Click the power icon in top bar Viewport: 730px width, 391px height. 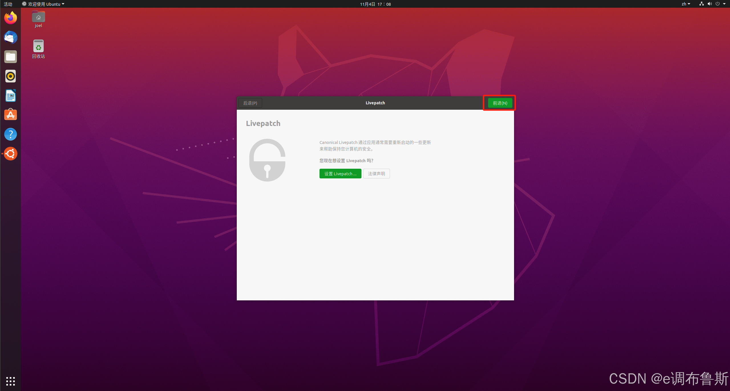pos(717,4)
